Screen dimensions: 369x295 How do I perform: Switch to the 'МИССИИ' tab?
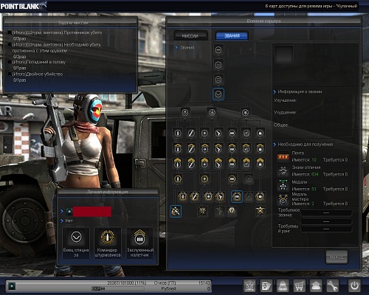pyautogui.click(x=190, y=36)
